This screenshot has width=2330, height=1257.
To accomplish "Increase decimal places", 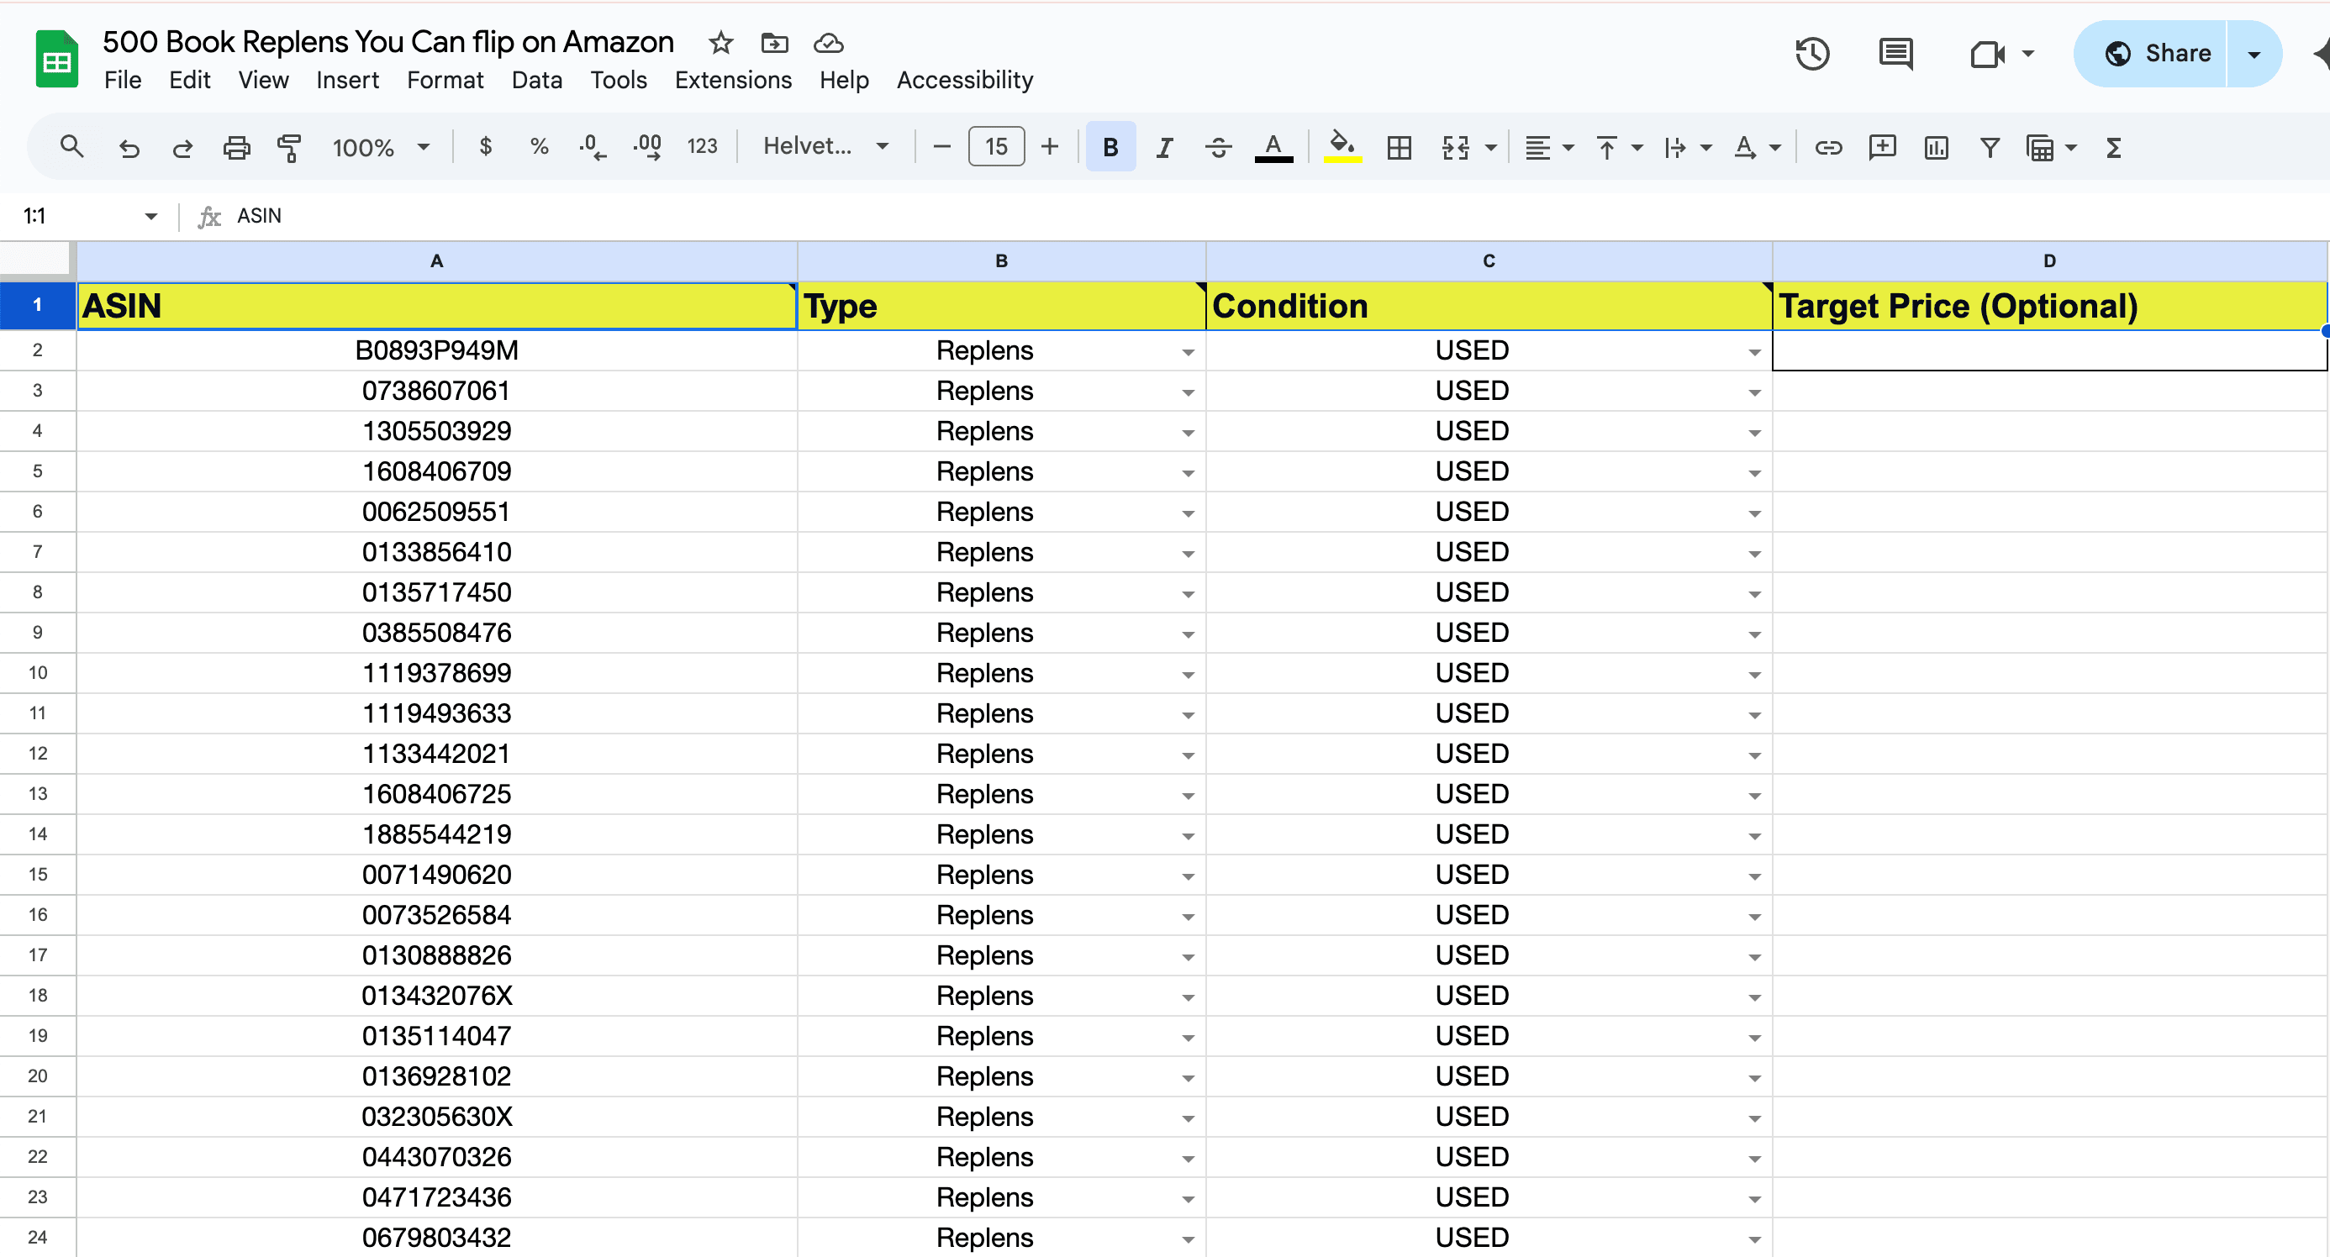I will [x=647, y=146].
